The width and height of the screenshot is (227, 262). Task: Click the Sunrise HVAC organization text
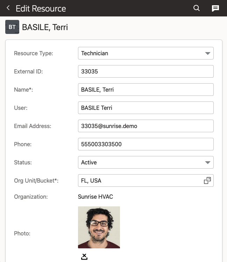(x=95, y=197)
